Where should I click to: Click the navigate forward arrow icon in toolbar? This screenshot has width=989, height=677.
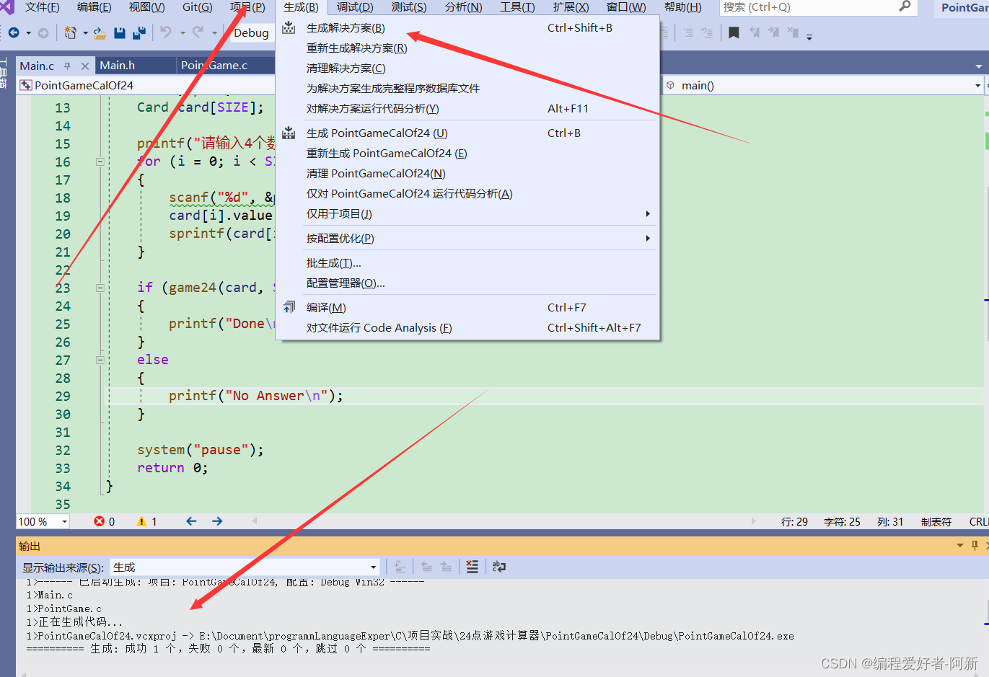click(43, 33)
